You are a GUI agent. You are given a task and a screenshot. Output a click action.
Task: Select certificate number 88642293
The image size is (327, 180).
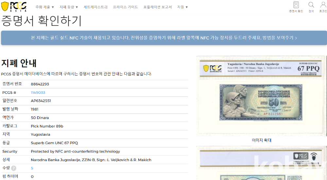[x=40, y=84]
